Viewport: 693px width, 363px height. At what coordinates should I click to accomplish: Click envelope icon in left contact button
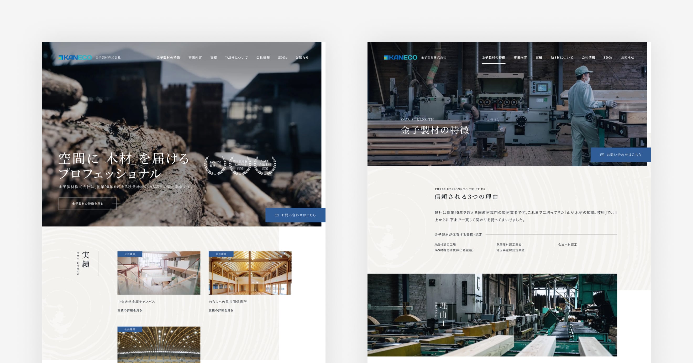point(277,215)
